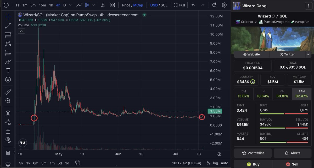Screen dimensions: 314x168
Task: Select the 6H performance tab
Action: click(x=282, y=94)
